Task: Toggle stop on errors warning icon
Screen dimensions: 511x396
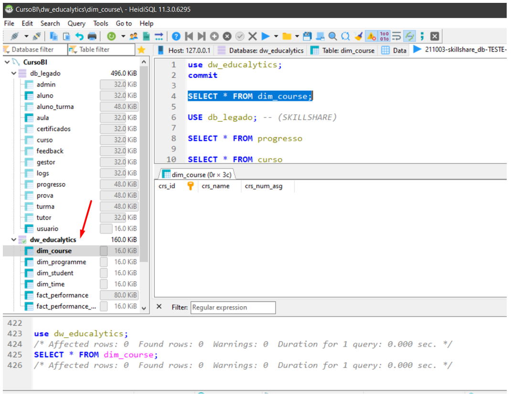Action: [x=371, y=36]
